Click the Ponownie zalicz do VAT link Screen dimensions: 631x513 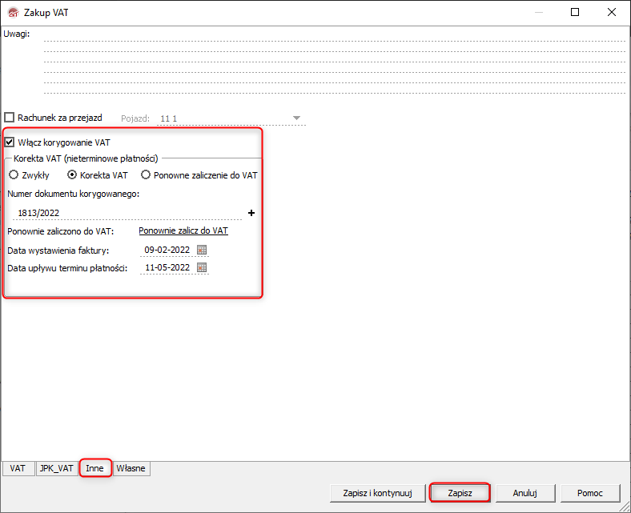point(183,231)
